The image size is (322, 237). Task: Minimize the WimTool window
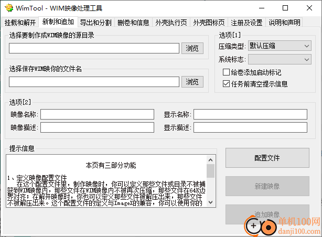(x=262, y=8)
